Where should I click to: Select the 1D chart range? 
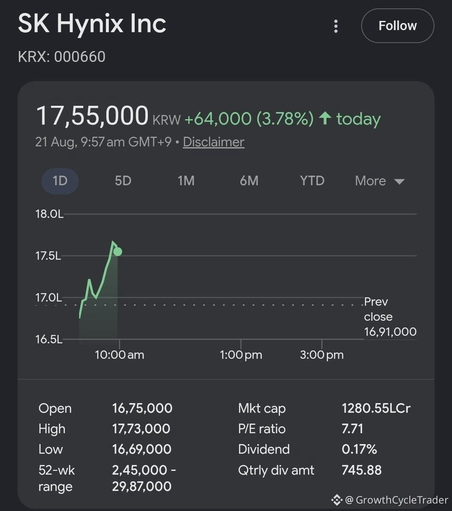(60, 181)
